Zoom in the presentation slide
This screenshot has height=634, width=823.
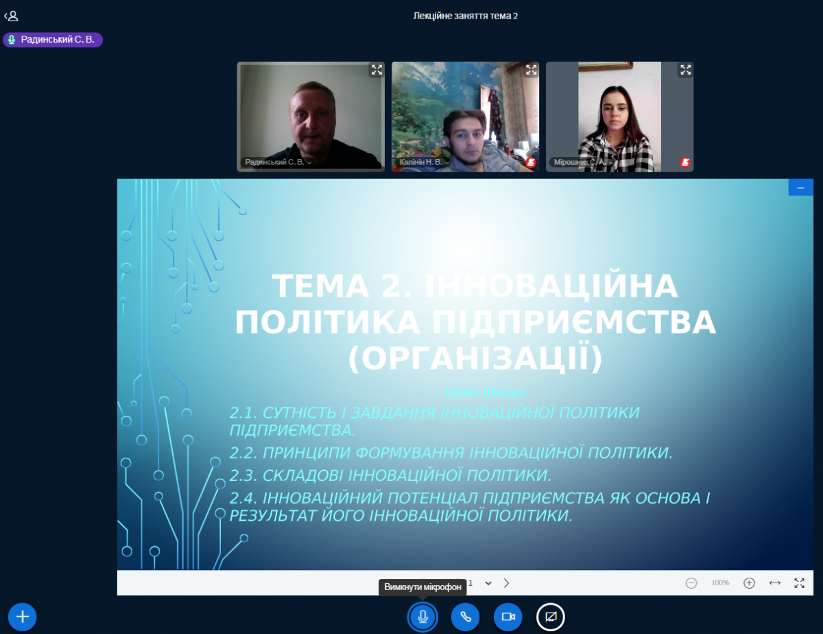point(750,583)
